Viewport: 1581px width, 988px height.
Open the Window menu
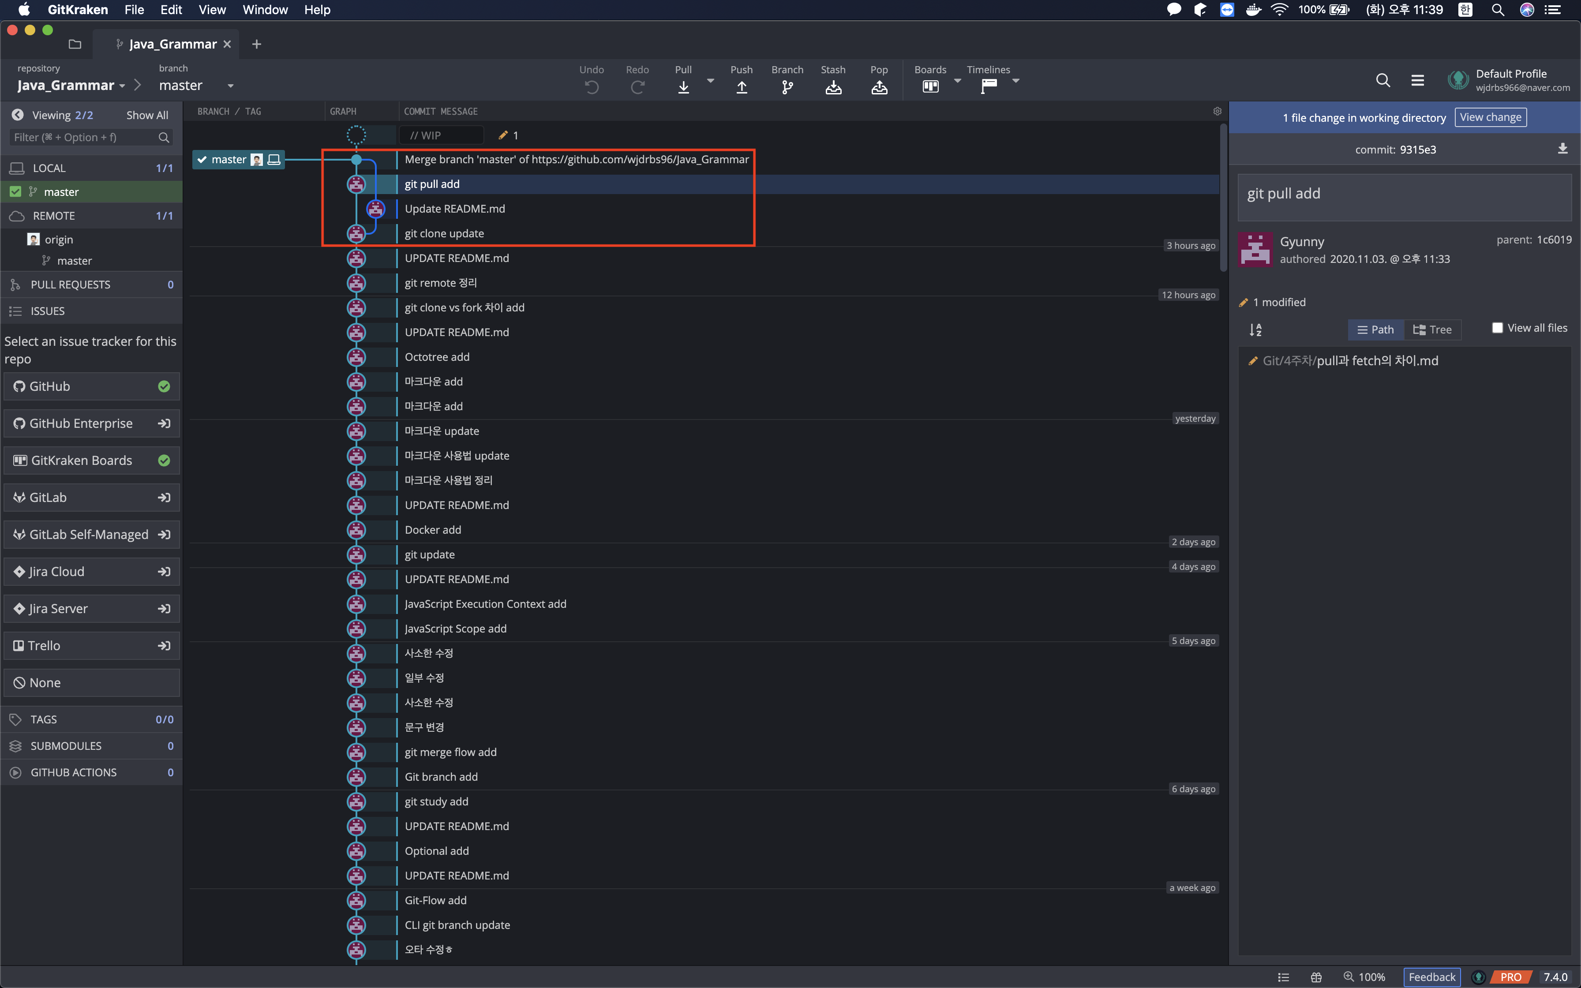click(x=265, y=10)
